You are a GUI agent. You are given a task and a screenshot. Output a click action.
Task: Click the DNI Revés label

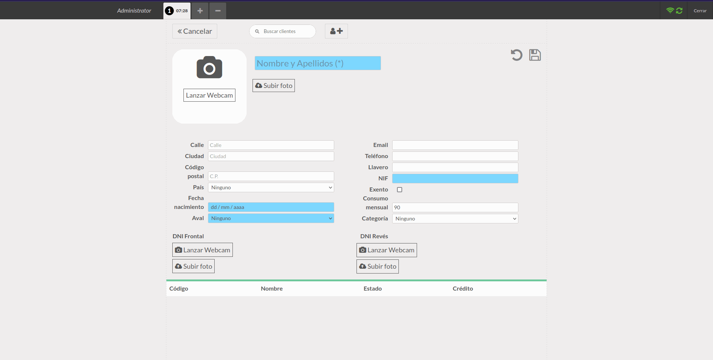click(374, 236)
